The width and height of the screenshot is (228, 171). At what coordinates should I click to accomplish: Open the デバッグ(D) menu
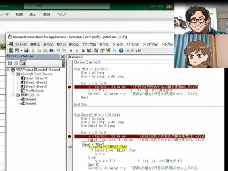89,44
